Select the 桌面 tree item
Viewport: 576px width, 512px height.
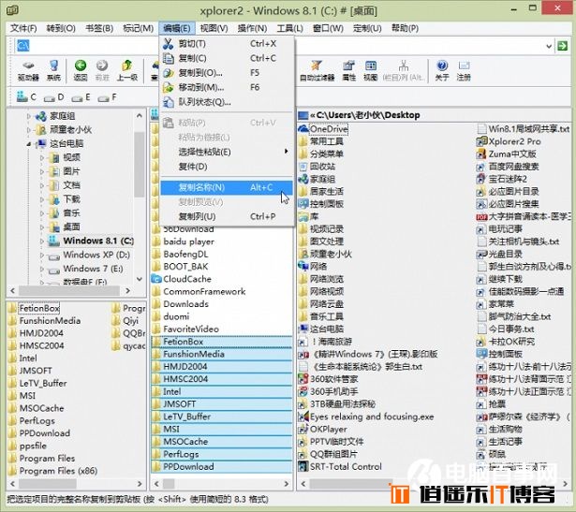pos(71,227)
